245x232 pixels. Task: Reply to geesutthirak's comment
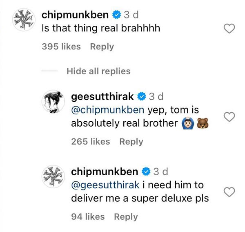coord(131,142)
